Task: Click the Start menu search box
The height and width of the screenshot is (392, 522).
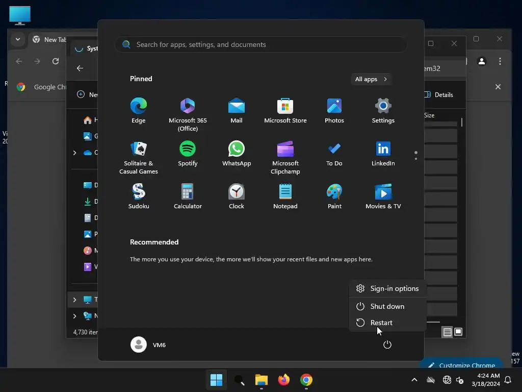Action: tap(260, 44)
